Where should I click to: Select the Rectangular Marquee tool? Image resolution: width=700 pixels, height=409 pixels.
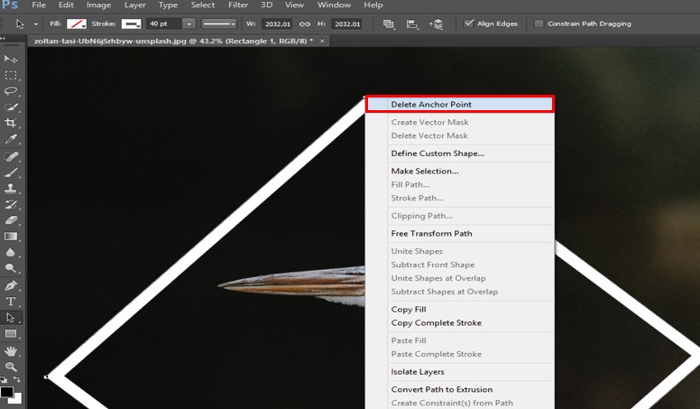tap(11, 75)
